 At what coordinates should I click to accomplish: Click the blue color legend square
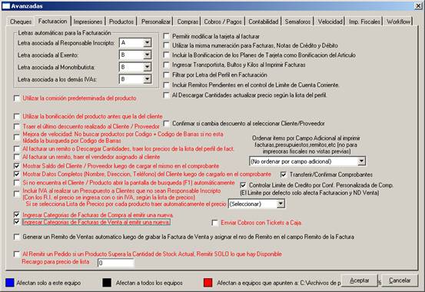coord(10,283)
